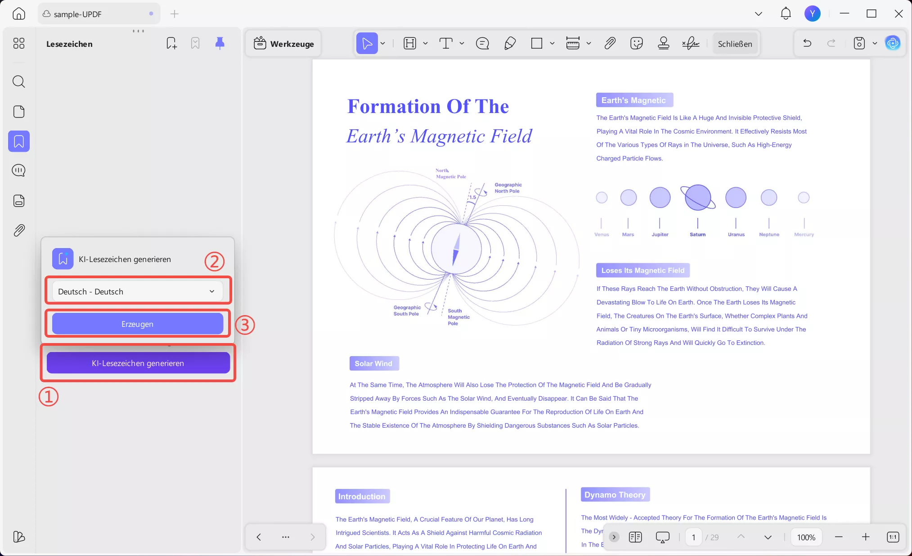Open the Deutsch - Deutsch language dropdown

pyautogui.click(x=137, y=291)
